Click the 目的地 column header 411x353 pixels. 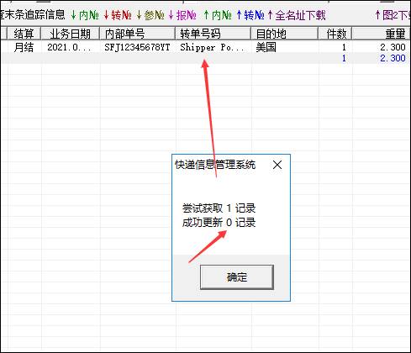point(285,34)
